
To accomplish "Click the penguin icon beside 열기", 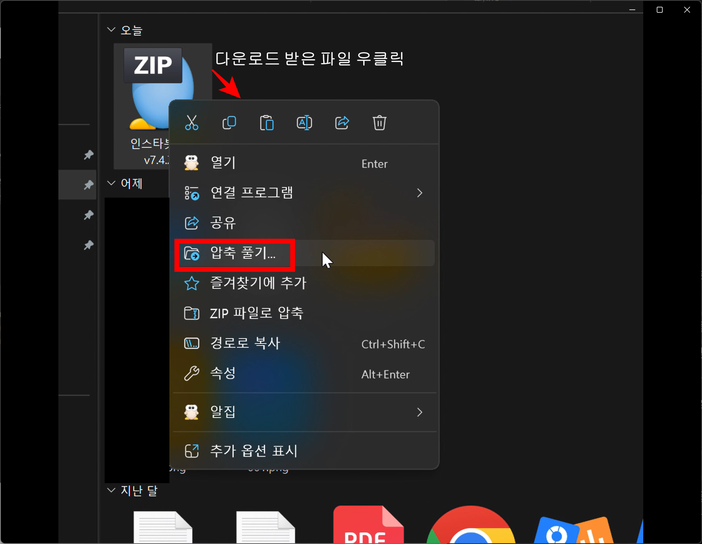I will [191, 163].
